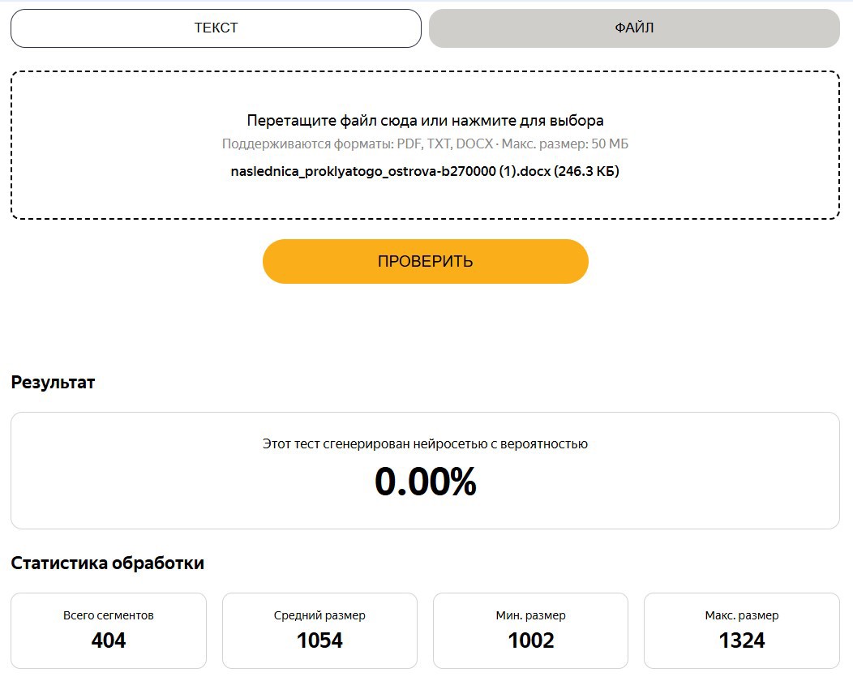Open the Макс. размер card
Image resolution: width=853 pixels, height=681 pixels.
742,631
